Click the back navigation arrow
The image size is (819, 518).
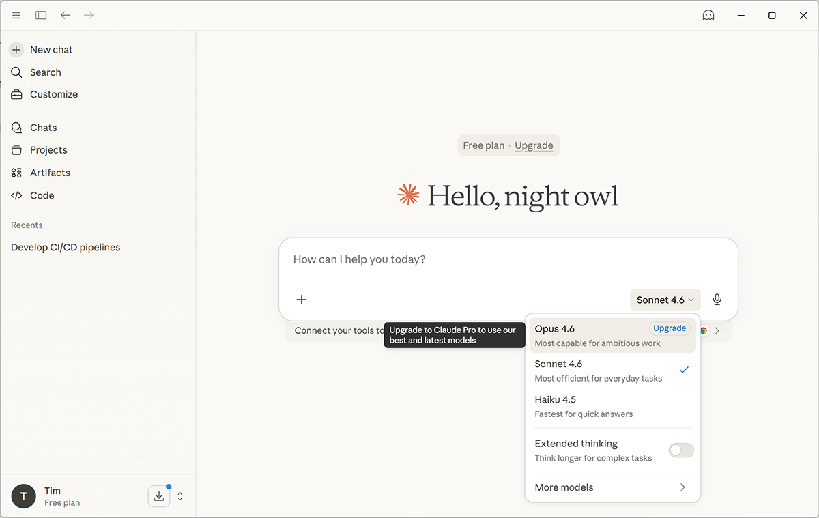click(66, 15)
